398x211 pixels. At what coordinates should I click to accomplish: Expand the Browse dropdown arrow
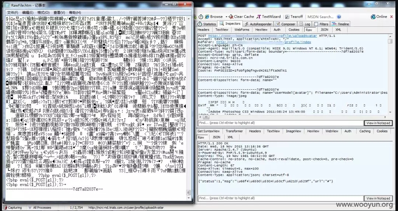pyautogui.click(x=226, y=17)
